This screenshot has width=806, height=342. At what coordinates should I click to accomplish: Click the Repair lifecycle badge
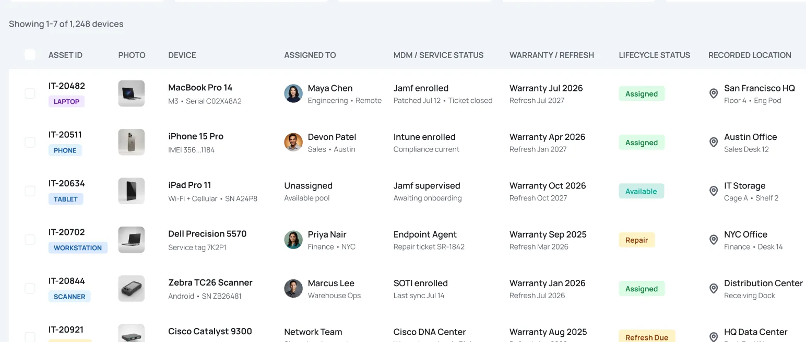pos(637,240)
